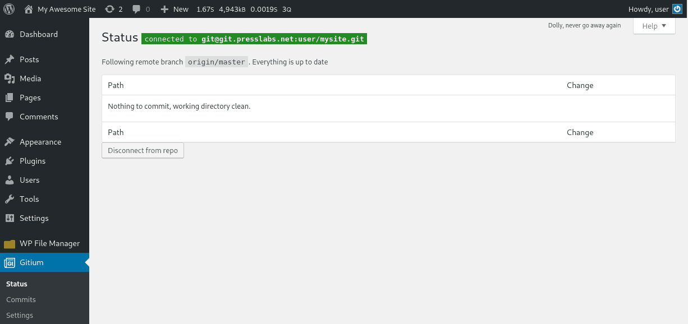The image size is (688, 324).
Task: Click the user avatar icon beside Howdy
Action: point(677,9)
